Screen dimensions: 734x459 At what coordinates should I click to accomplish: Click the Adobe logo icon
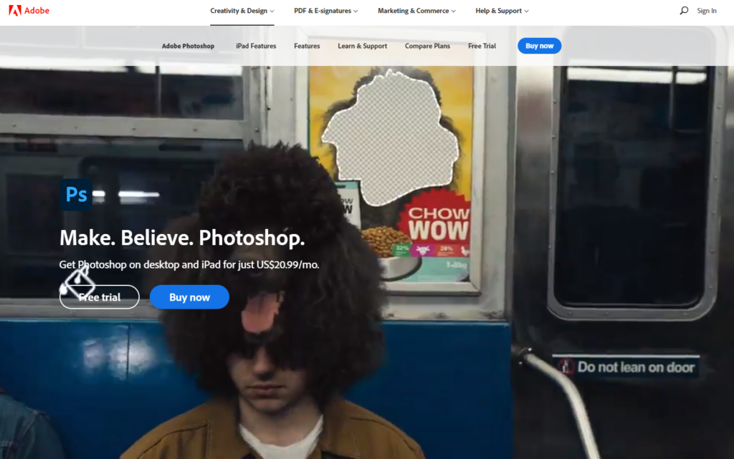point(15,10)
